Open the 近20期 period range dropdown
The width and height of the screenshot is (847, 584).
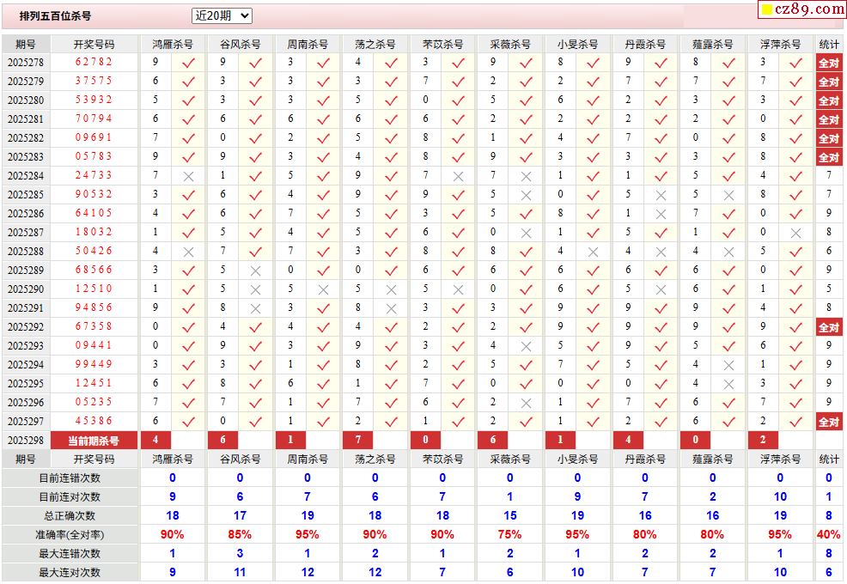pyautogui.click(x=222, y=15)
